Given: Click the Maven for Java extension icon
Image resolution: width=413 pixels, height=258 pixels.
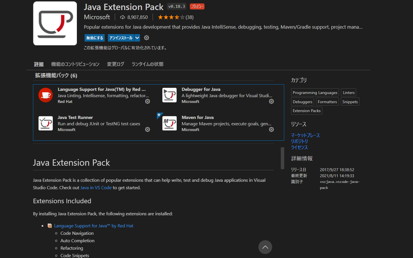Looking at the screenshot, I should coord(170,123).
